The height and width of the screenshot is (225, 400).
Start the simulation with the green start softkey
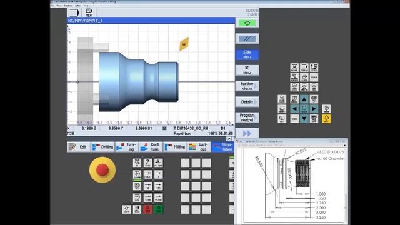[x=247, y=23]
